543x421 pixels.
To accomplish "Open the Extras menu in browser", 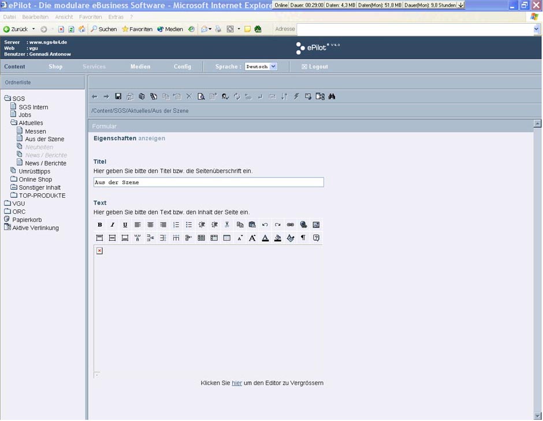I will coord(116,17).
